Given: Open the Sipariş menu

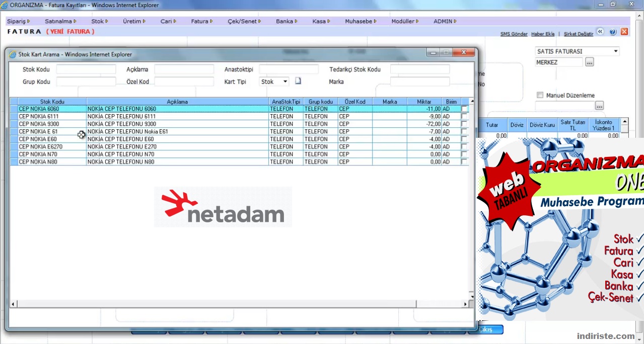Looking at the screenshot, I should click(18, 21).
